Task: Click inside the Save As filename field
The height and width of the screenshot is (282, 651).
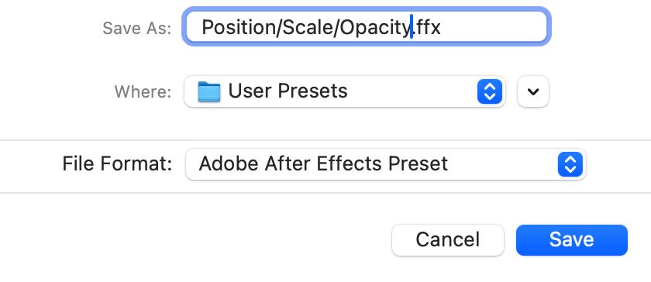Action: click(366, 27)
